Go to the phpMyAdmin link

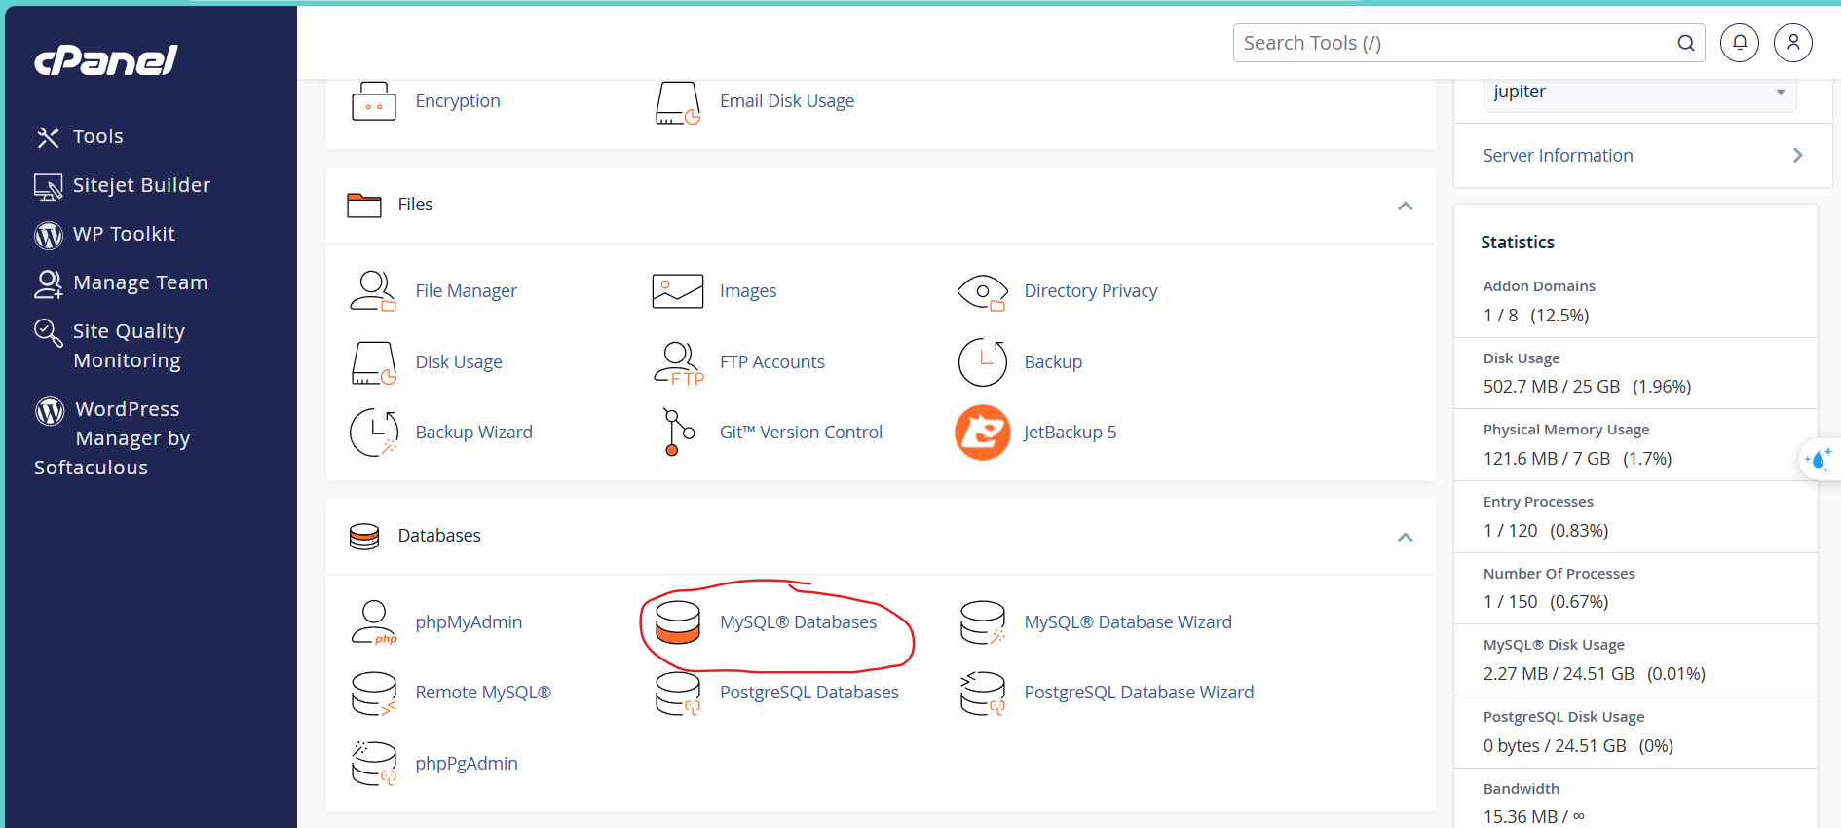[x=469, y=622]
